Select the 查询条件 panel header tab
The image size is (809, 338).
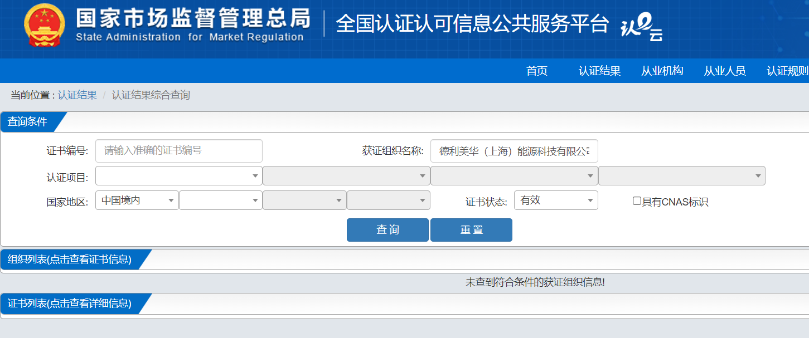click(x=28, y=122)
